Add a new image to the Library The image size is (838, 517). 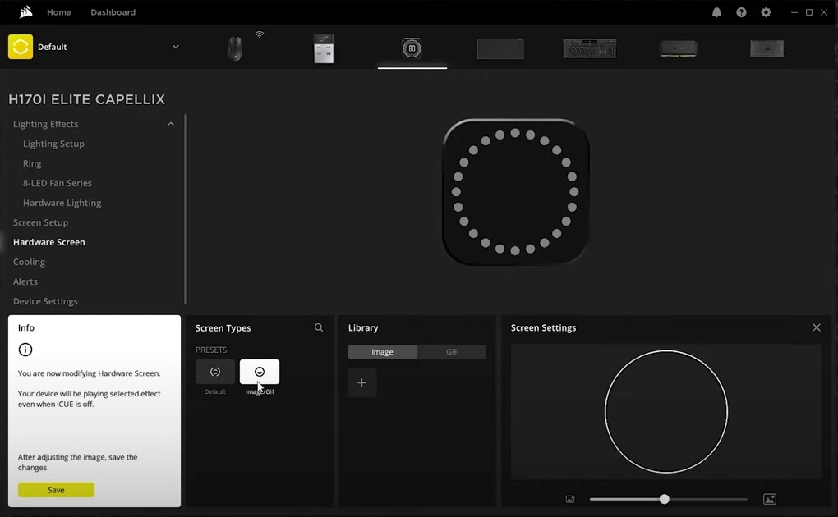click(361, 382)
